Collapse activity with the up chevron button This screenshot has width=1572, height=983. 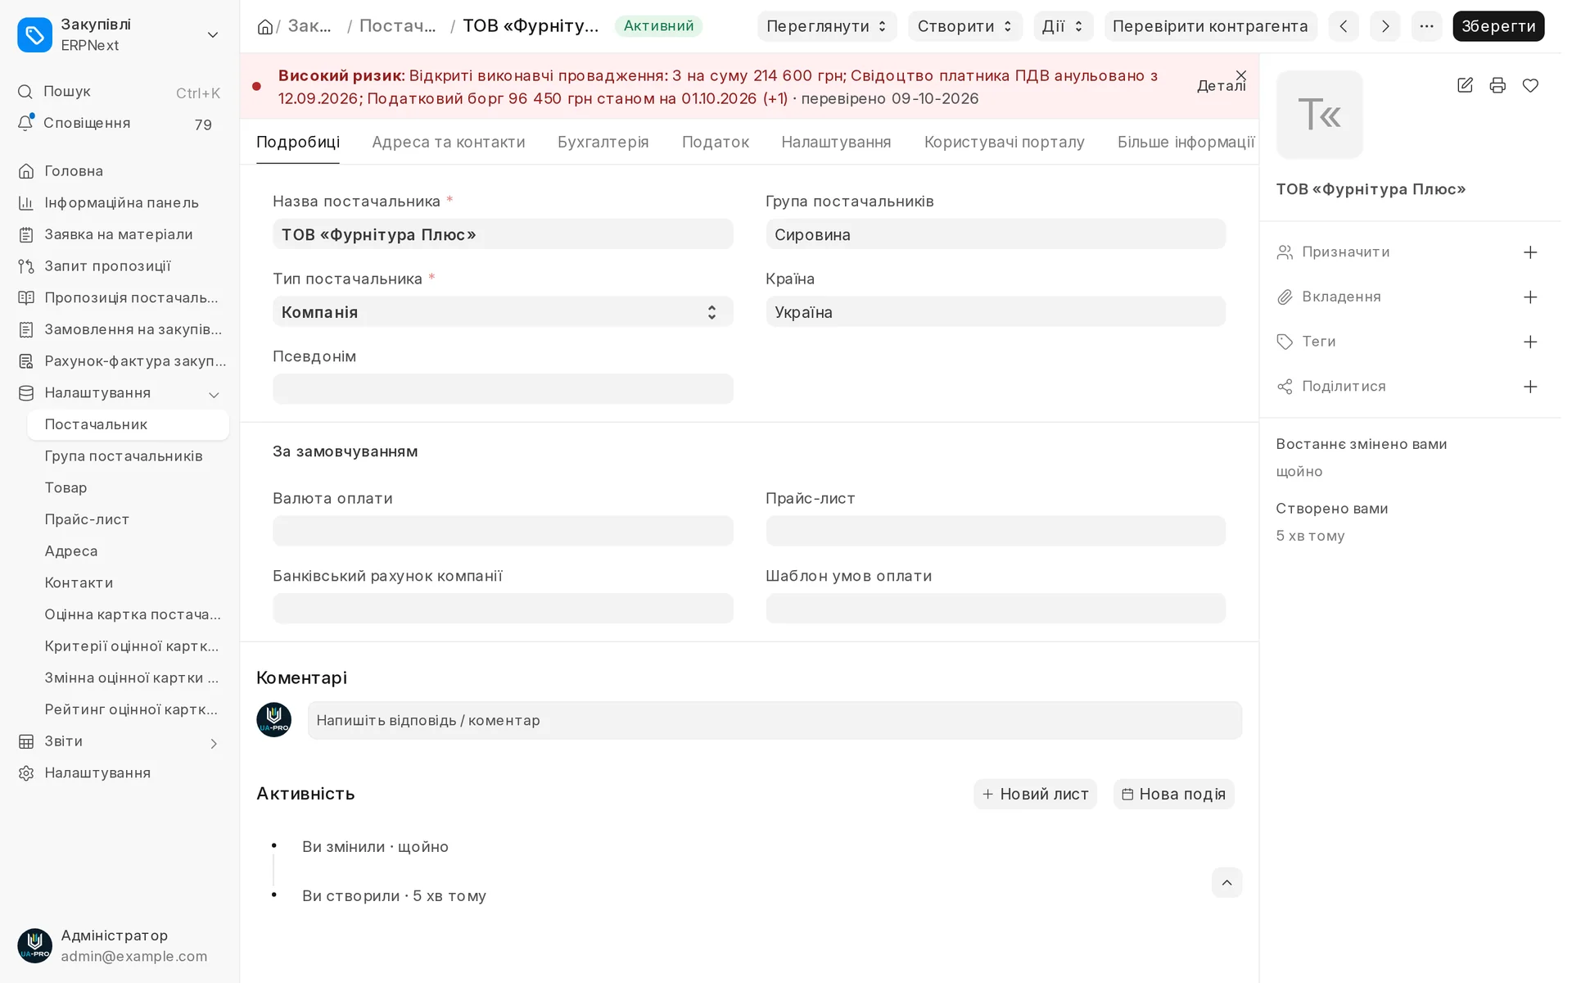(x=1226, y=882)
